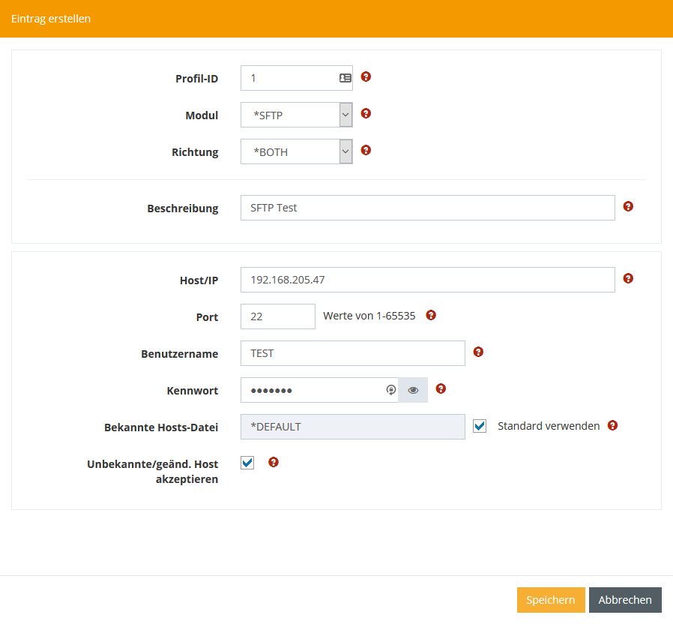Click the help icon next to Profil-ID
673x624 pixels.
[x=366, y=76]
